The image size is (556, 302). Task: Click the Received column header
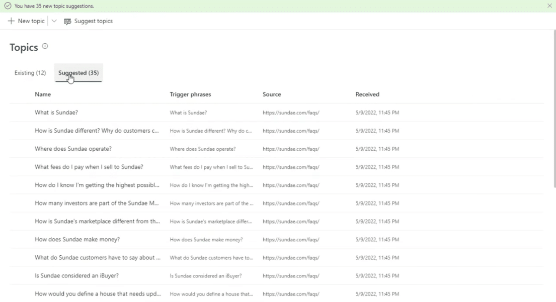click(x=367, y=94)
